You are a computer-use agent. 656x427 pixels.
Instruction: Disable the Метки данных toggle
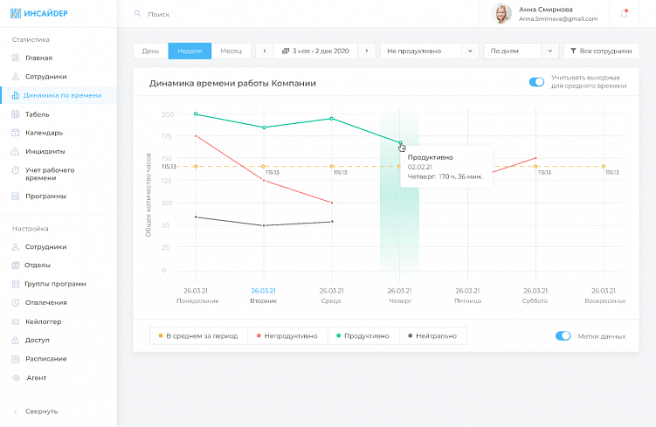click(563, 336)
